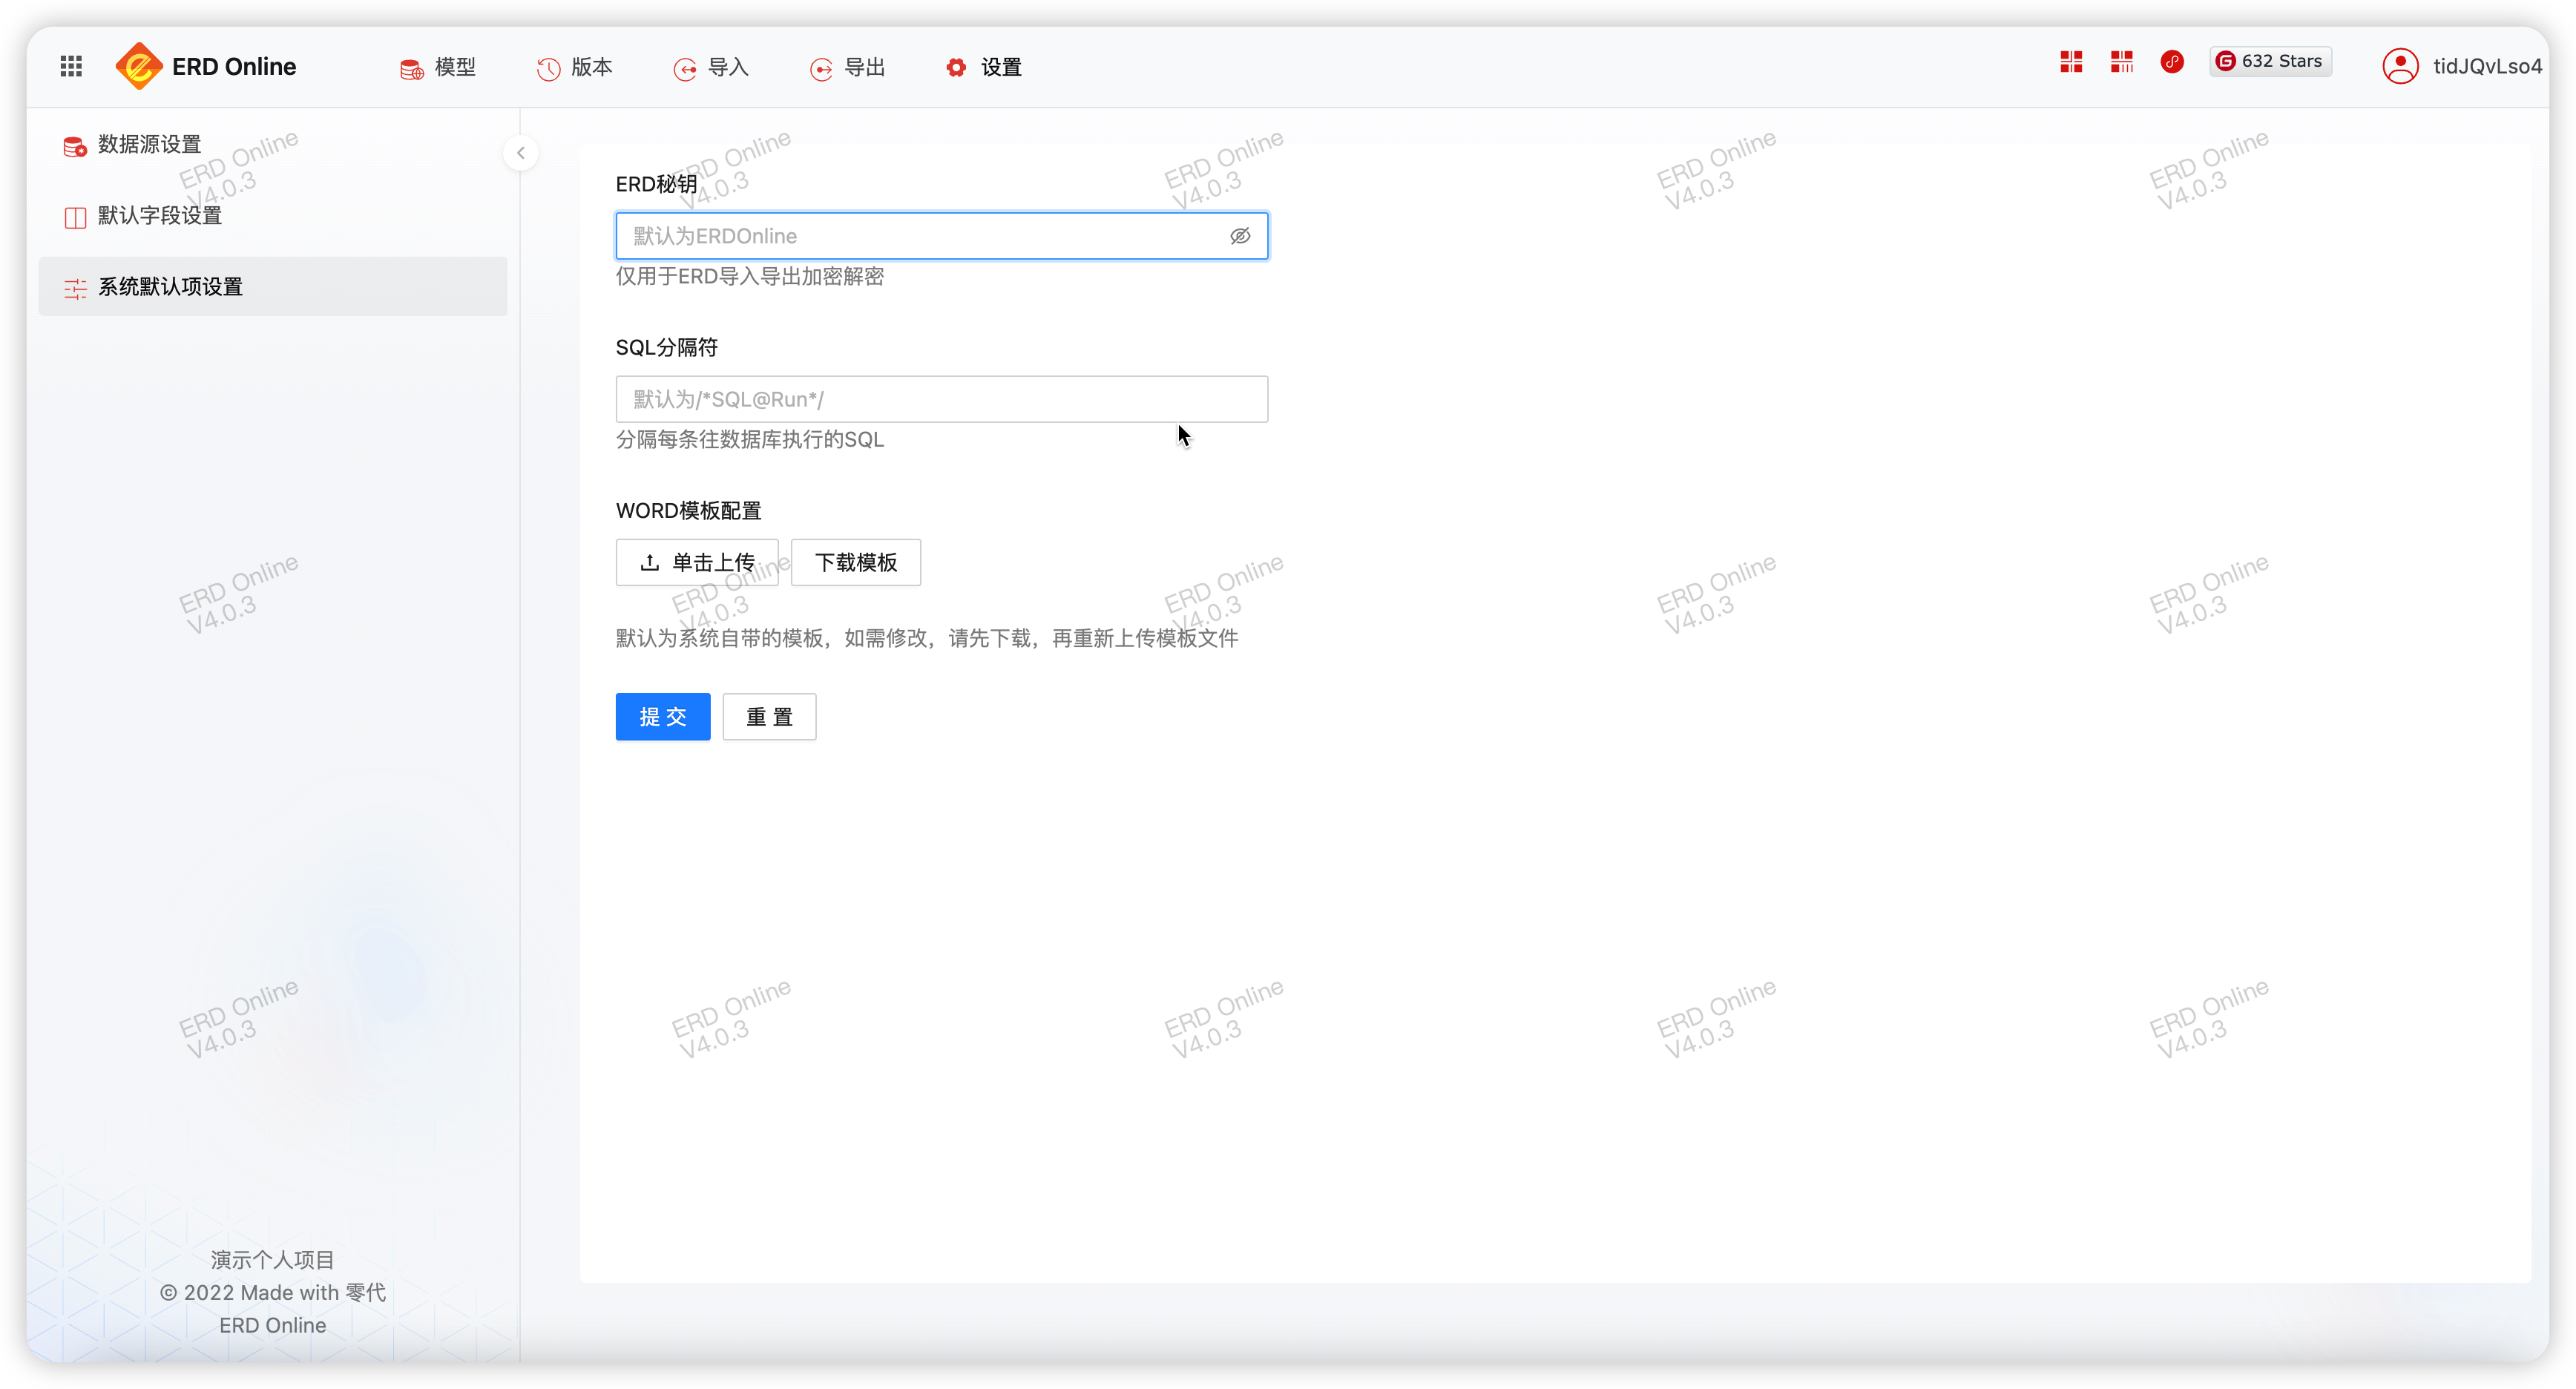Click the 仅用于ERD导入导出加密解密 hint text
This screenshot has height=1389, width=2576.
pos(750,276)
